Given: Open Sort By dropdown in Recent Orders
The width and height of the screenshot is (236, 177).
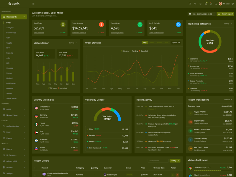Looking at the screenshot, I should 175,161.
